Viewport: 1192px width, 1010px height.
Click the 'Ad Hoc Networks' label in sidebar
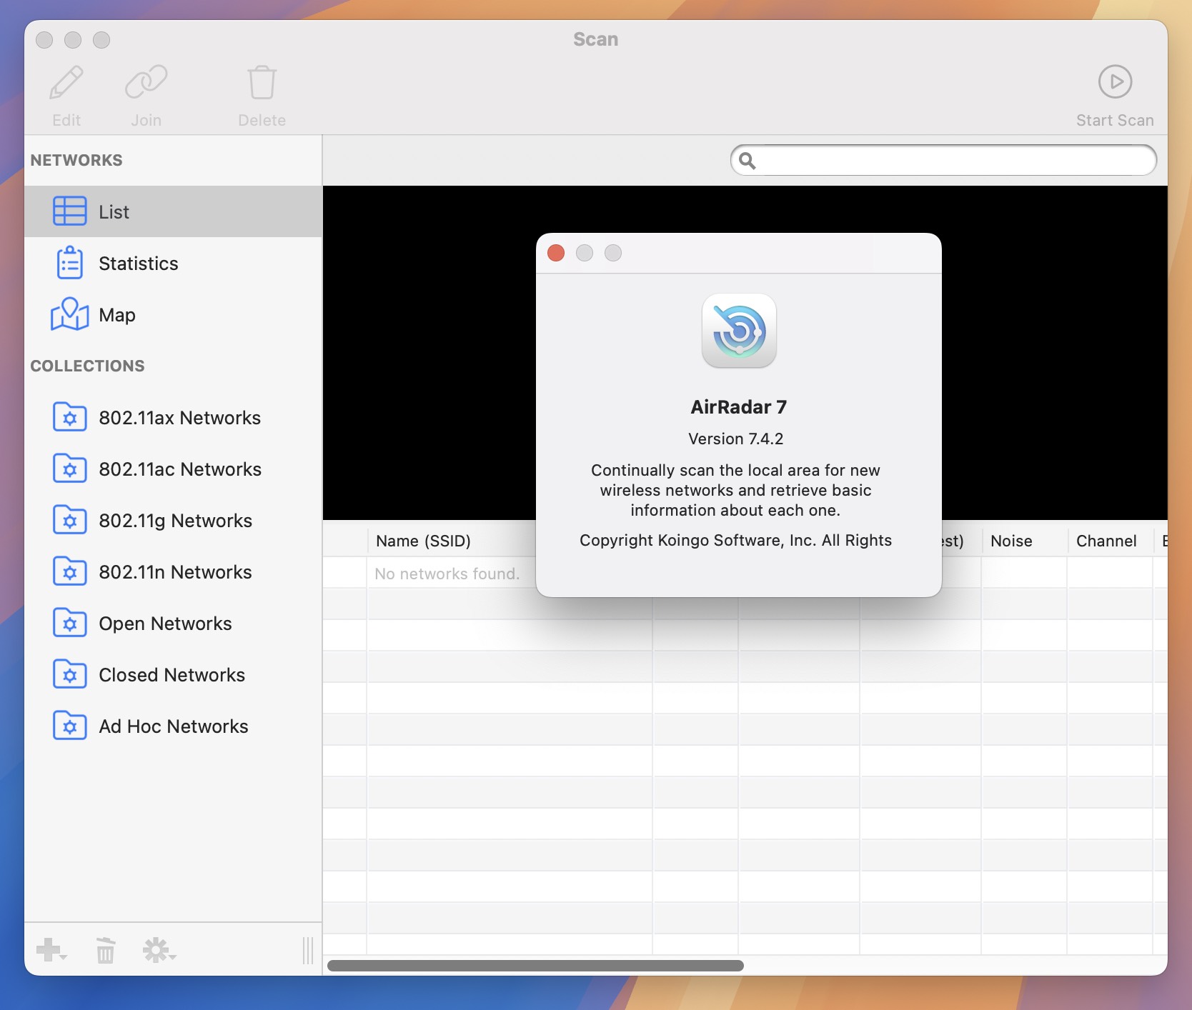coord(174,726)
